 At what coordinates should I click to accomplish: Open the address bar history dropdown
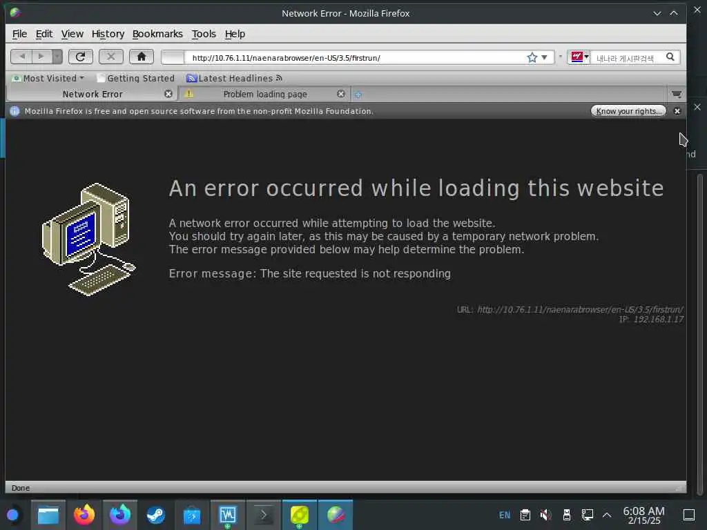tap(544, 57)
